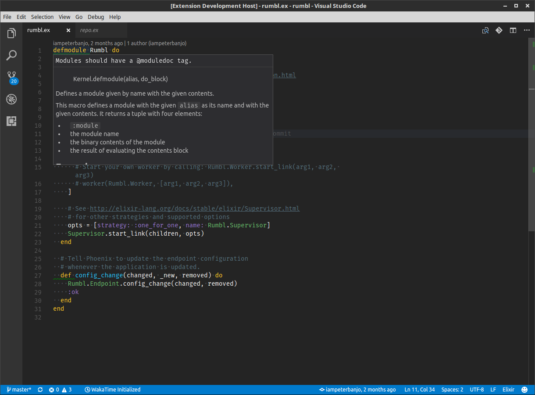Open the Search view in activity bar

pos(11,55)
